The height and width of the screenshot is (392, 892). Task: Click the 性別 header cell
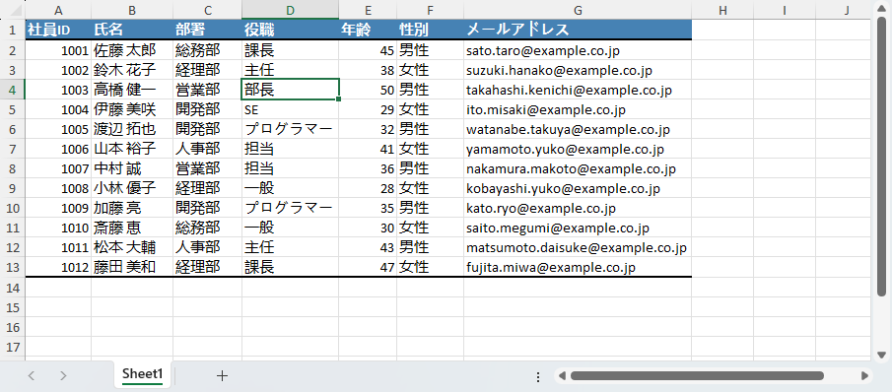click(x=431, y=30)
